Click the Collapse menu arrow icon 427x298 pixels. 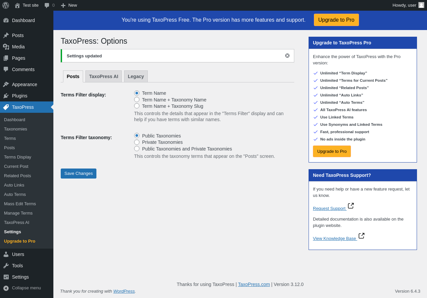point(6,288)
